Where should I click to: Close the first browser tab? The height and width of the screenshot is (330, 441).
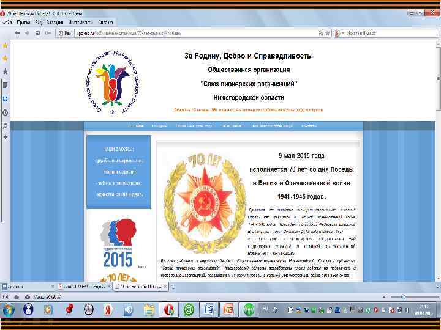click(x=52, y=287)
